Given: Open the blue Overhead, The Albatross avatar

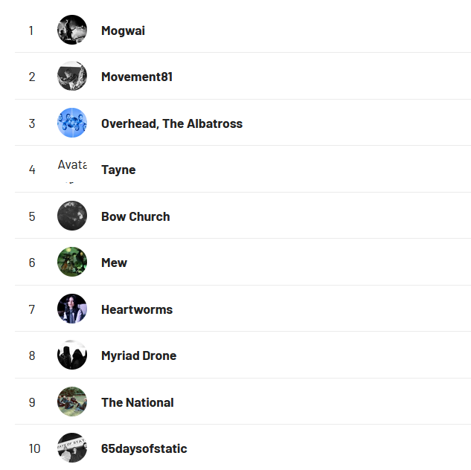Looking at the screenshot, I should (72, 123).
